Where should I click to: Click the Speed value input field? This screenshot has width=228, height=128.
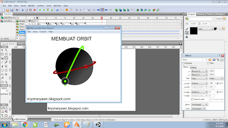pos(4,91)
